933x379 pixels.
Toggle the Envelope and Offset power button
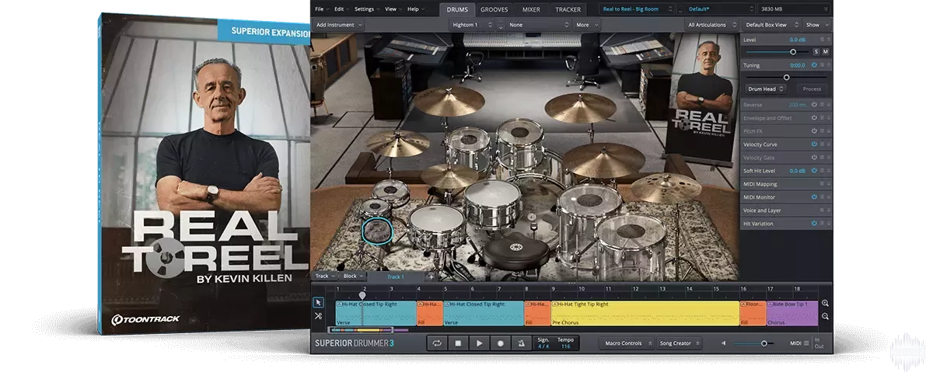coord(814,118)
